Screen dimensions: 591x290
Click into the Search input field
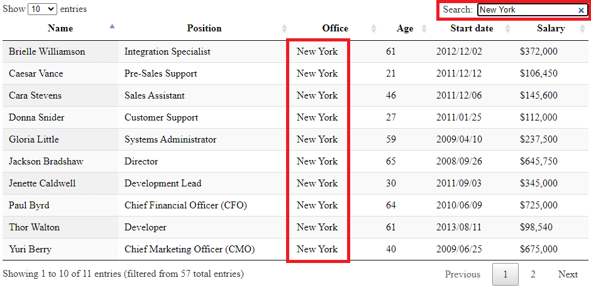527,10
